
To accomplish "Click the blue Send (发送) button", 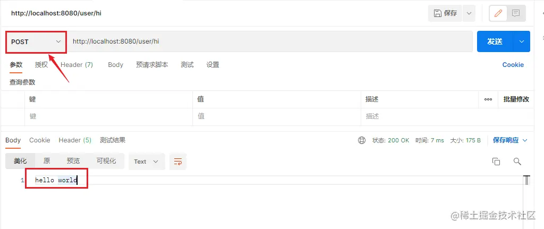I will 495,41.
